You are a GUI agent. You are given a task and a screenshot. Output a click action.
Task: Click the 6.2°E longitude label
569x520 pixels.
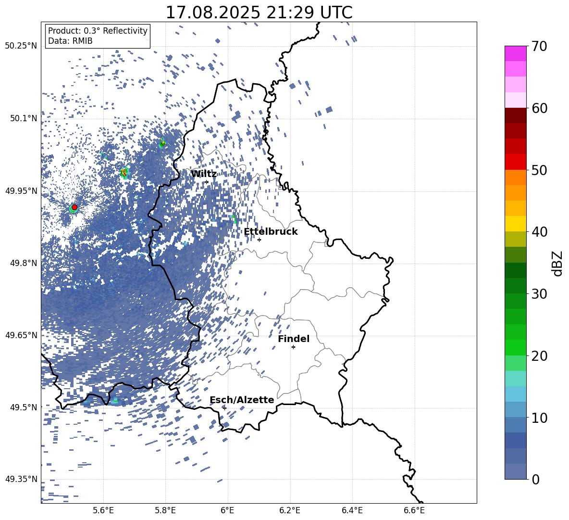(x=290, y=510)
